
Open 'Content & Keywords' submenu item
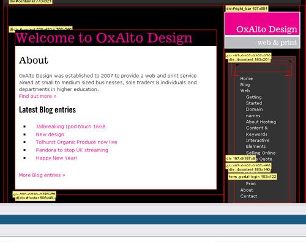(x=256, y=131)
